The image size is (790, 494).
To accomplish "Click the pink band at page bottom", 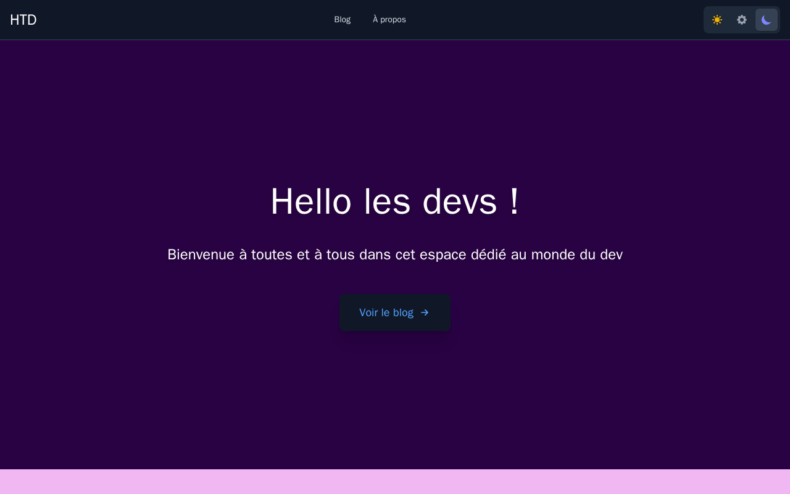I will 395,482.
